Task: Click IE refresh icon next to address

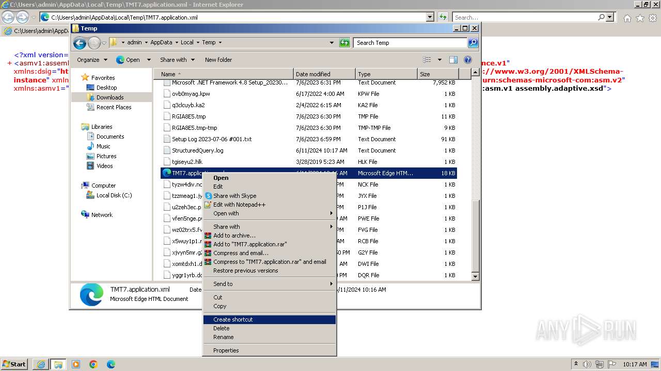Action: (x=443, y=17)
